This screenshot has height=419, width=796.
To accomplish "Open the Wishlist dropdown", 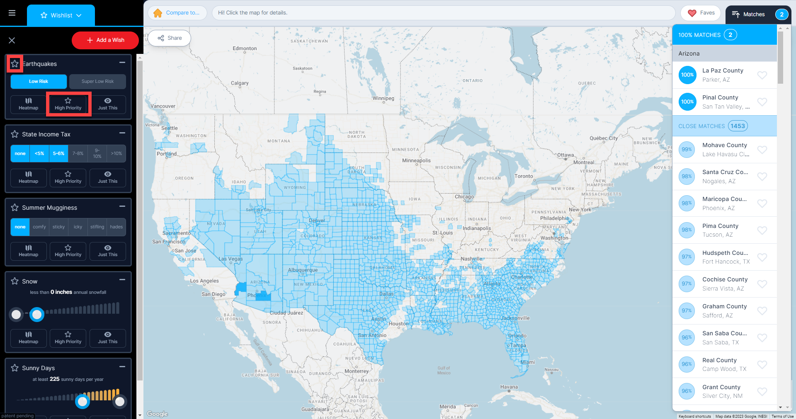I will click(61, 15).
